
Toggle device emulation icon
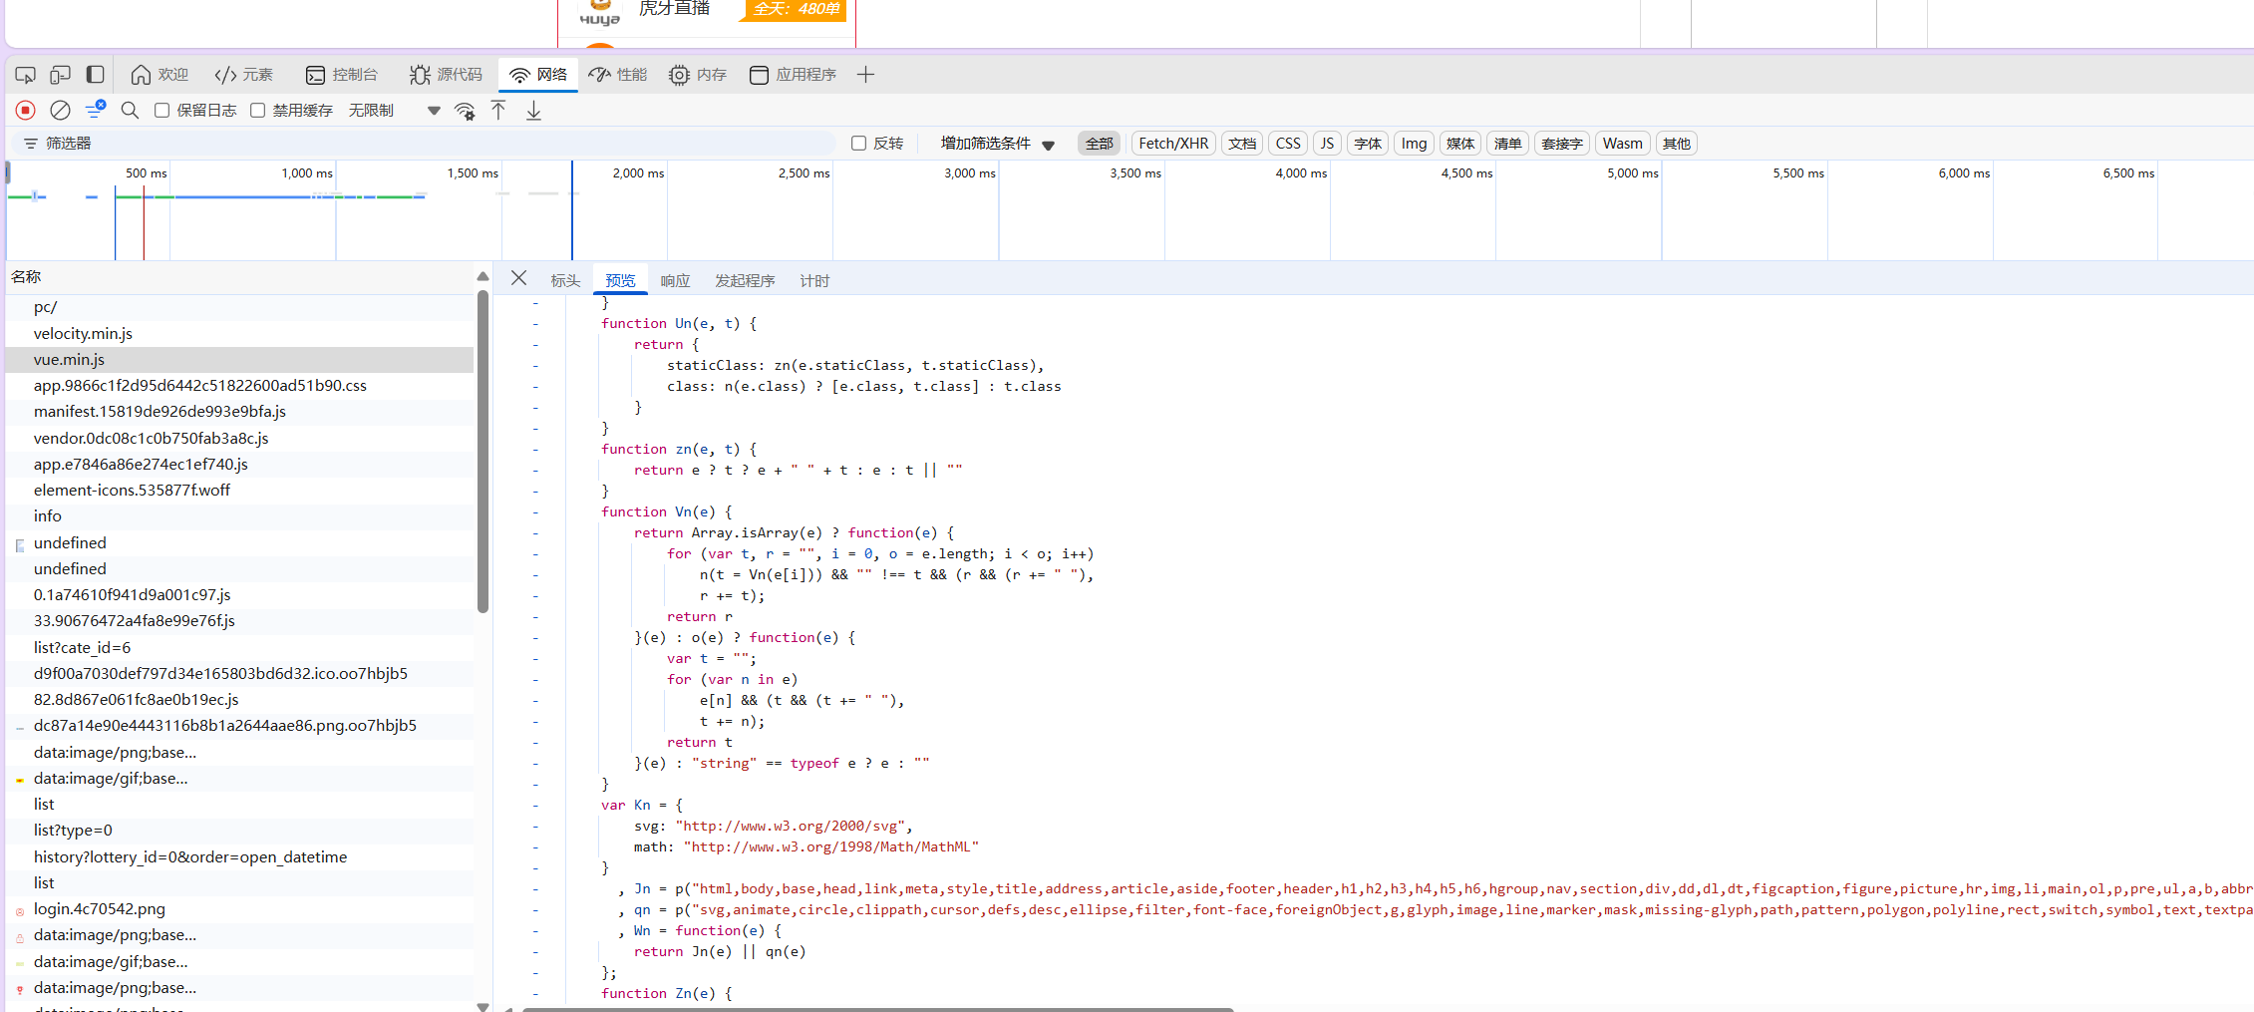pos(61,75)
